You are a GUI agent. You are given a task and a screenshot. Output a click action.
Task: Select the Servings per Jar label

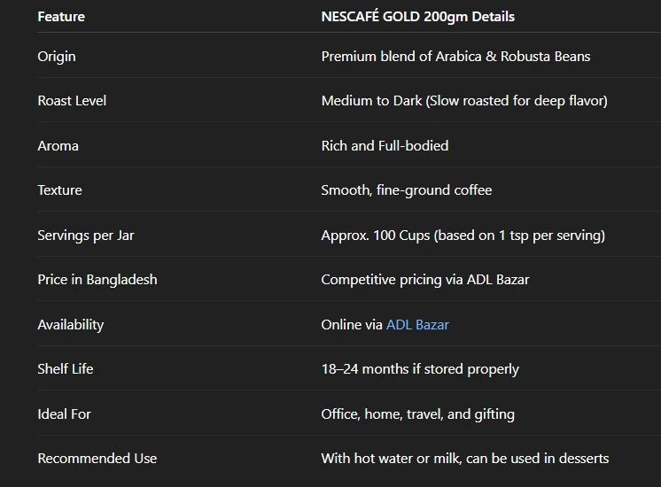tap(86, 236)
